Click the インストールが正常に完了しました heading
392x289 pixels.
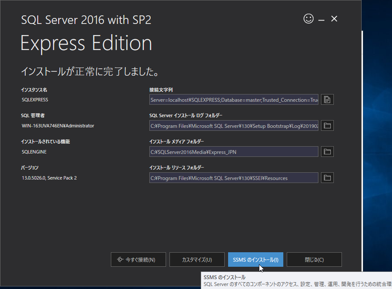pyautogui.click(x=90, y=71)
